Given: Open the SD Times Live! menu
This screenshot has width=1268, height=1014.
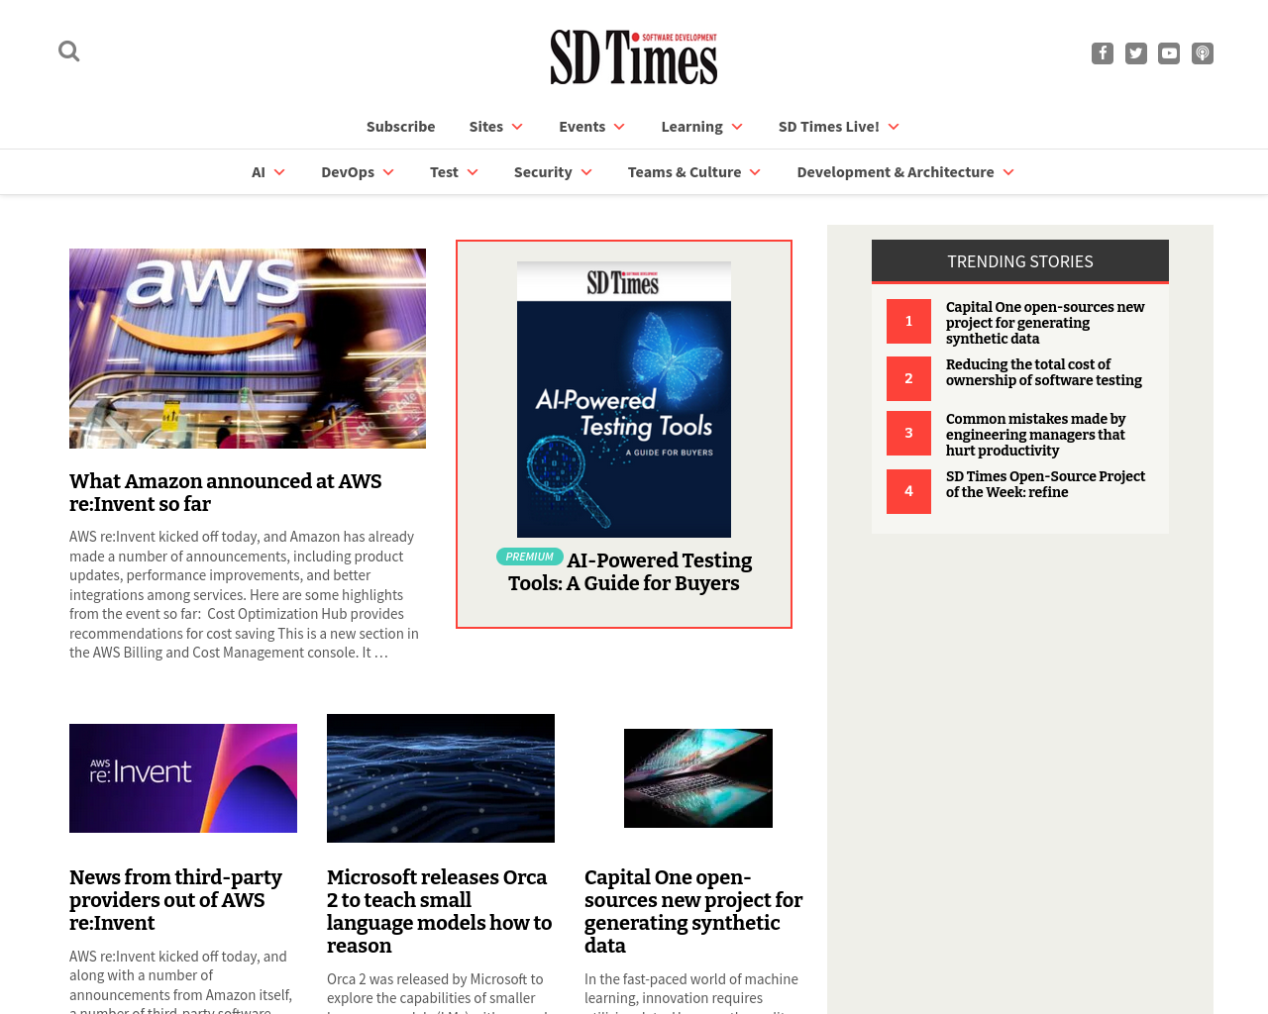Looking at the screenshot, I should coord(828,127).
